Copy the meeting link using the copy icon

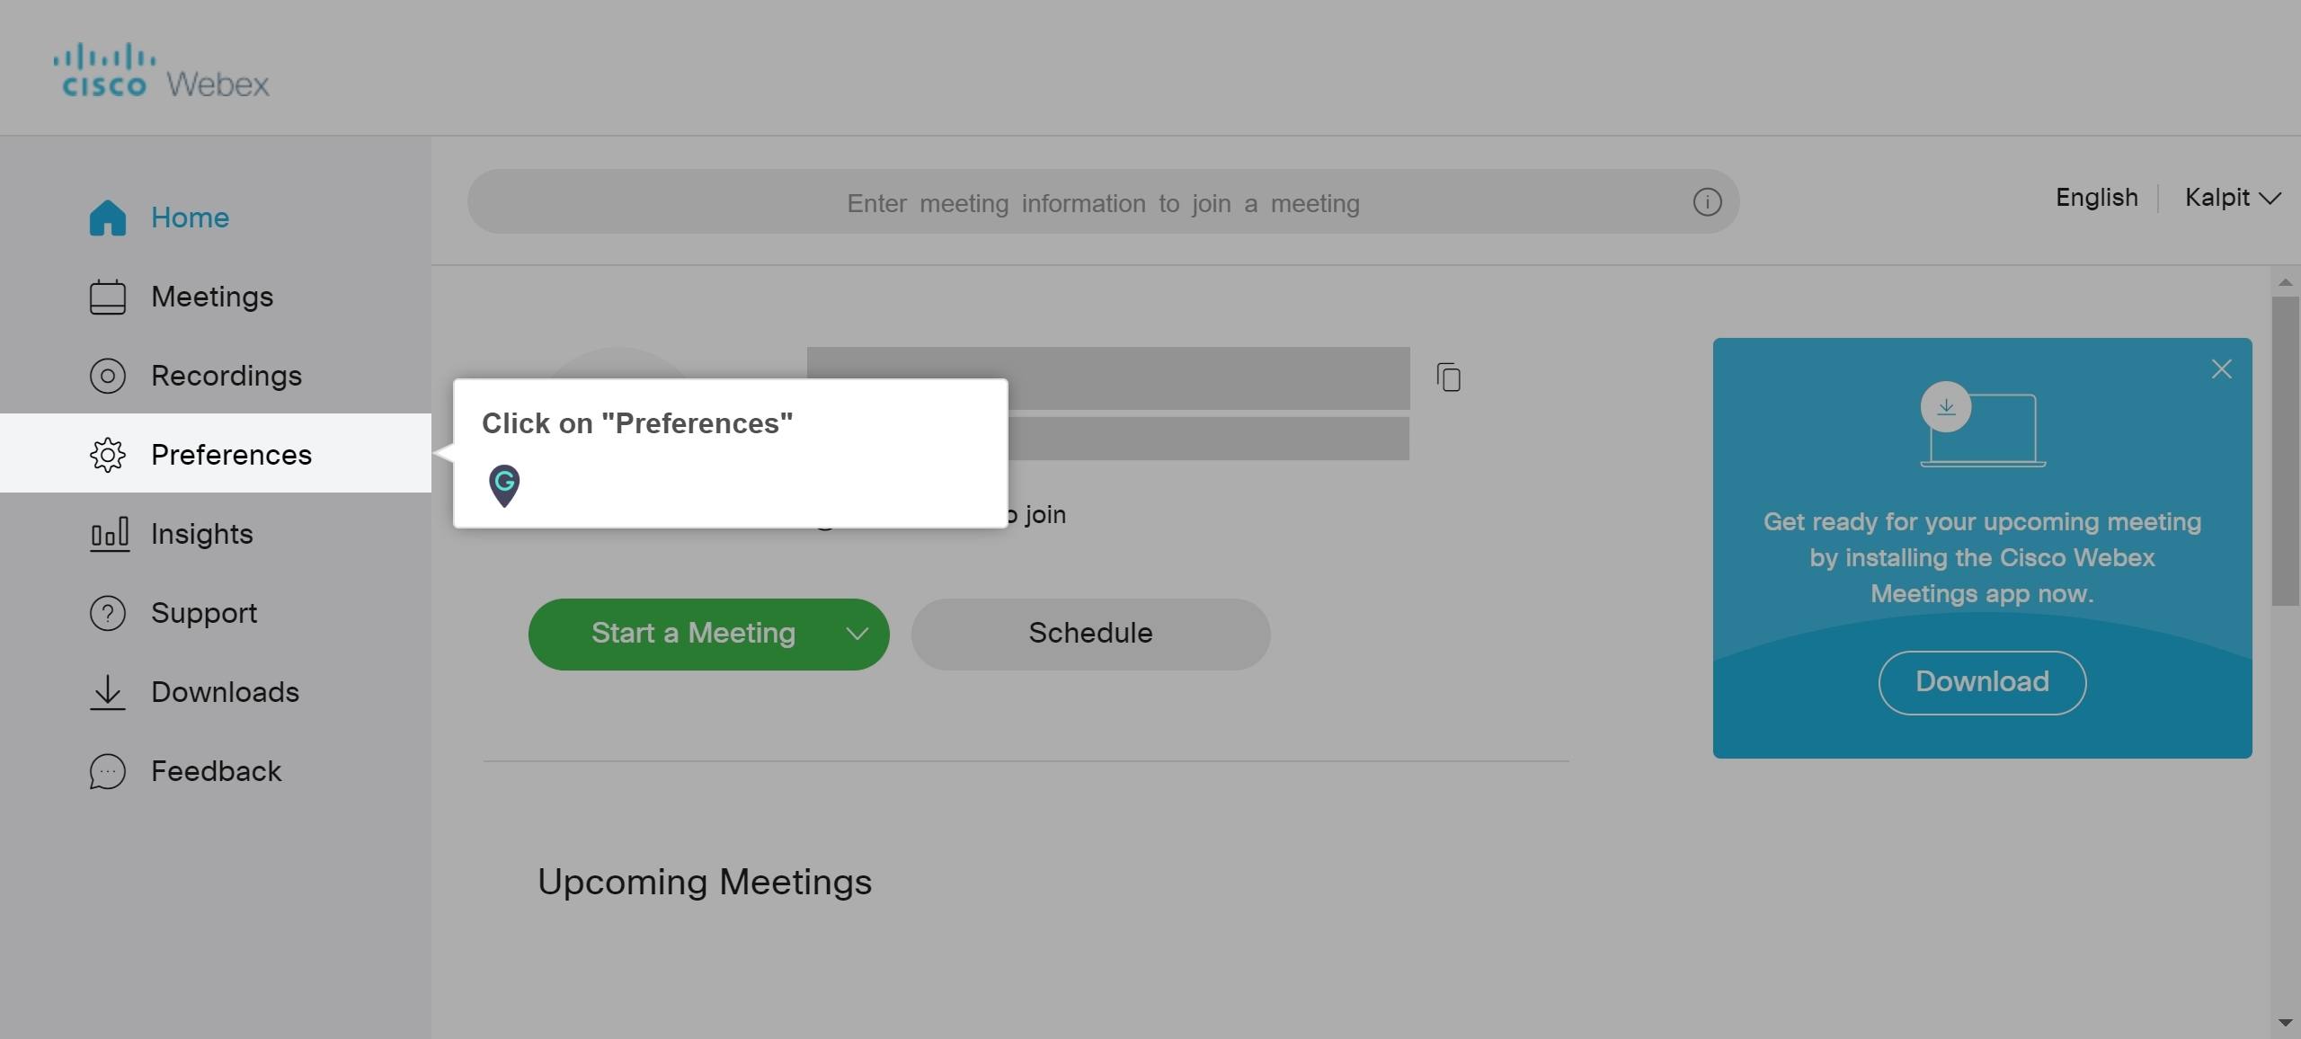pyautogui.click(x=1447, y=377)
